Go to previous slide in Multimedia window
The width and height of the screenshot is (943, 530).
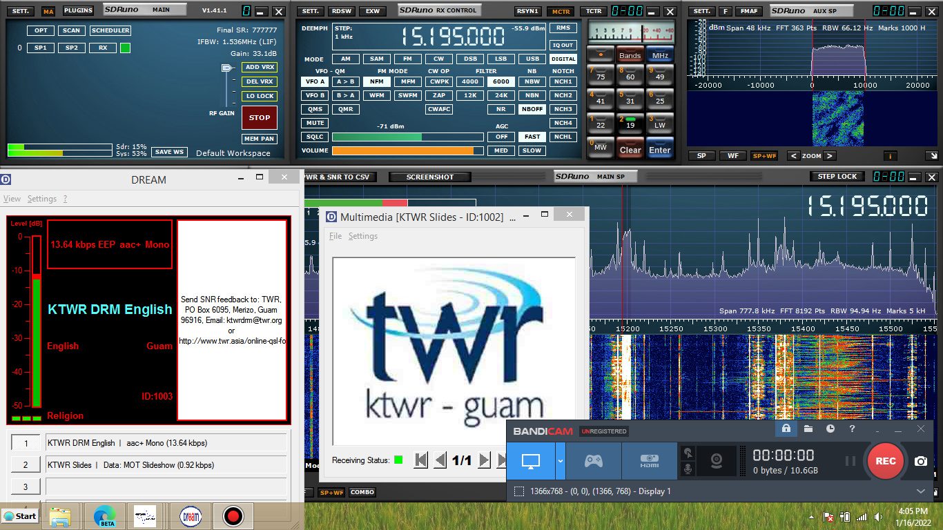pyautogui.click(x=440, y=460)
